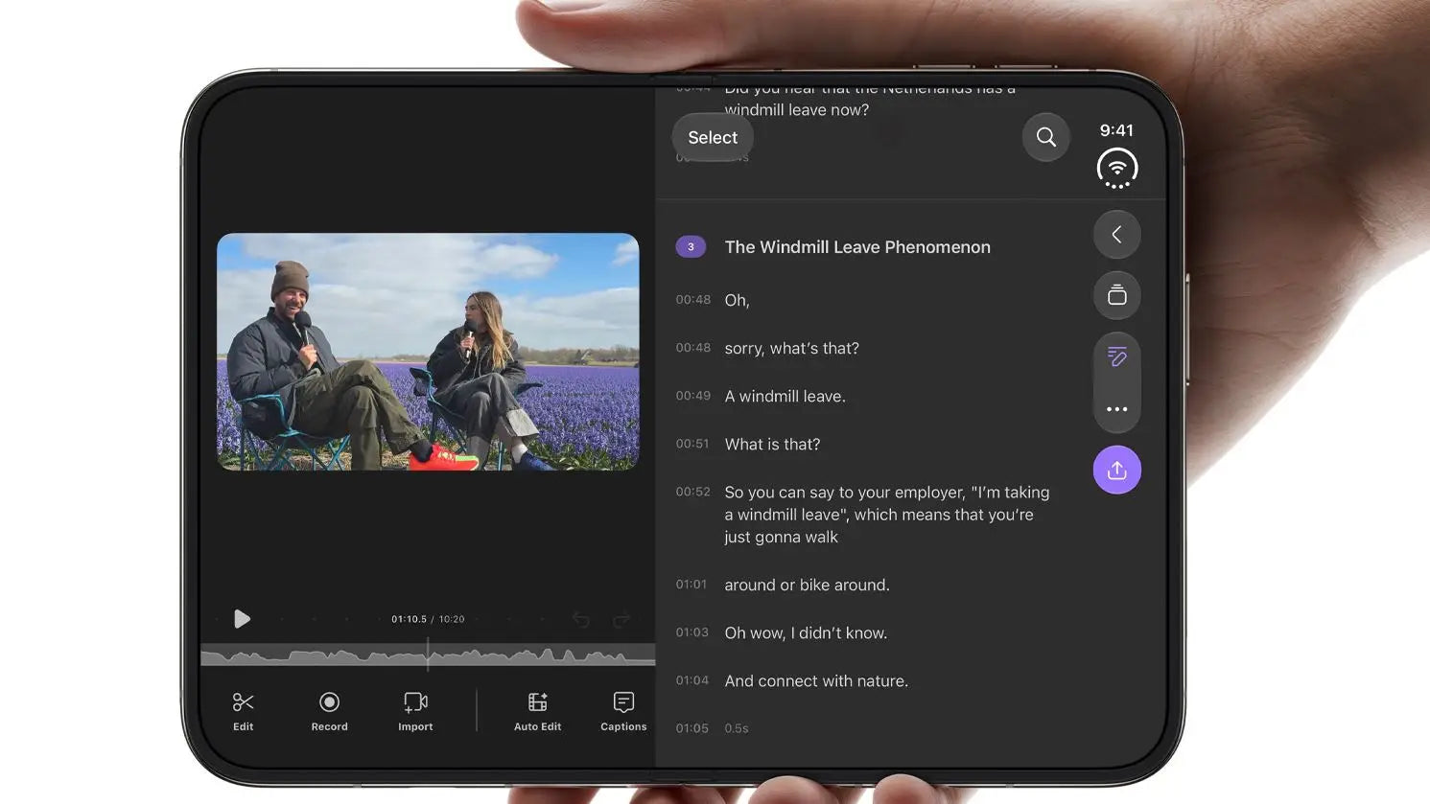Tap the Wi-Fi status icon
This screenshot has width=1430, height=804.
pyautogui.click(x=1116, y=169)
